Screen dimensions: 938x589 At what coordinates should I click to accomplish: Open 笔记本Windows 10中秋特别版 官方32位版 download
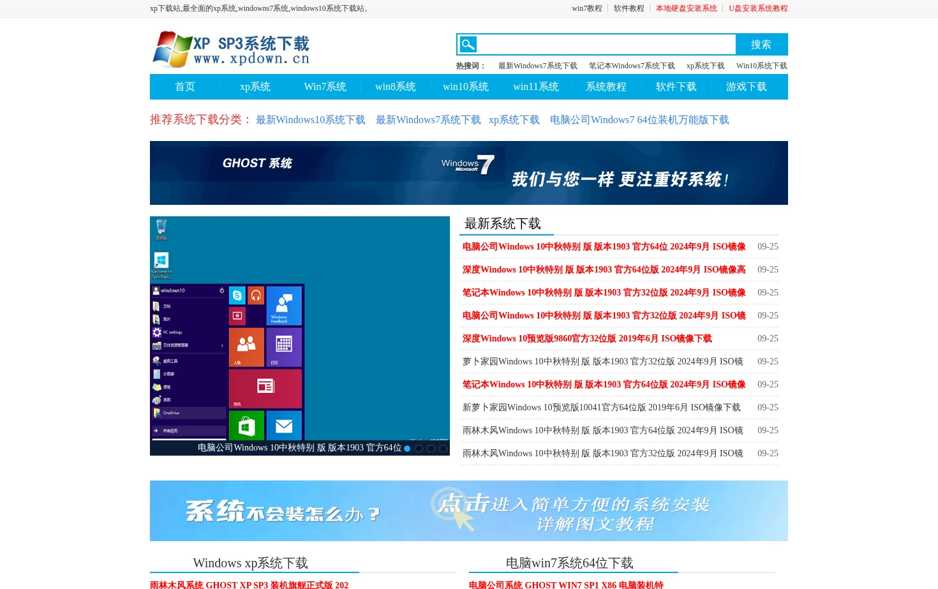tap(604, 292)
